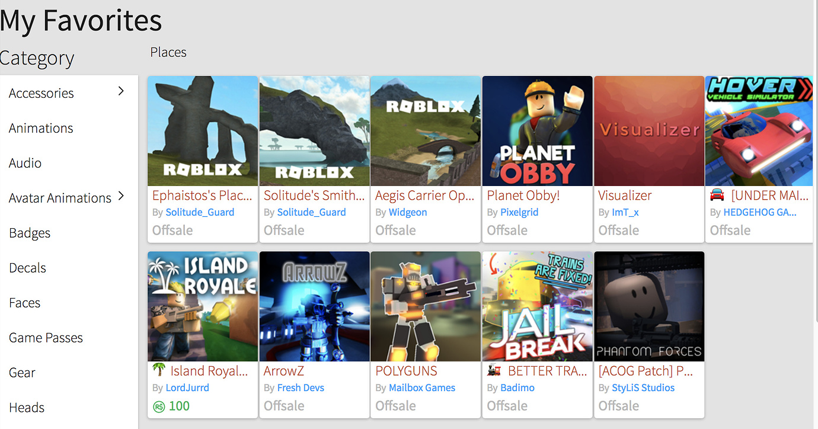The image size is (818, 429).
Task: Click the Jailbreak game thumbnail
Action: click(537, 306)
